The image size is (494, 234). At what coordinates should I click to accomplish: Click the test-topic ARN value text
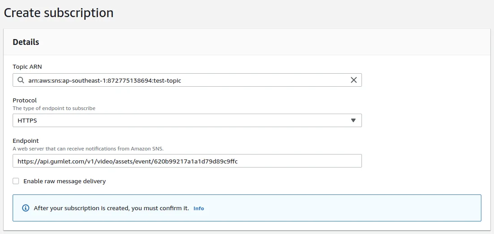pos(105,80)
